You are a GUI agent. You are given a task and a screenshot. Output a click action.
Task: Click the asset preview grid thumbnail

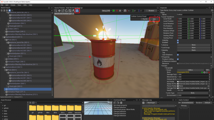[98, 108]
